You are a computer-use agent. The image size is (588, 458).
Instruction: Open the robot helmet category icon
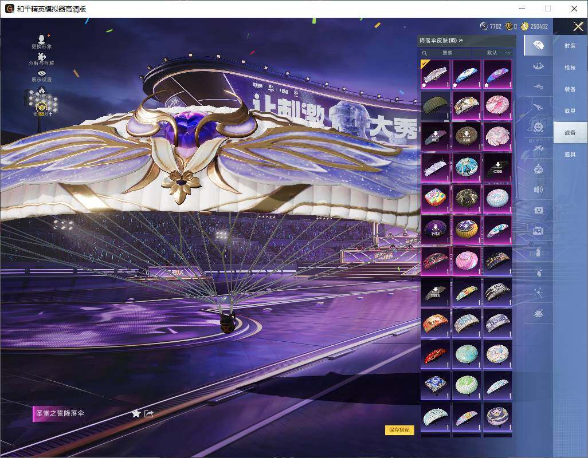(538, 169)
